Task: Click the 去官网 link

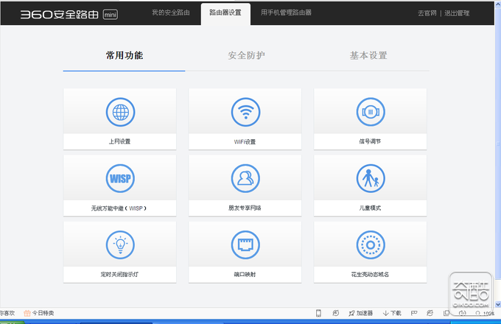Action: pos(427,13)
